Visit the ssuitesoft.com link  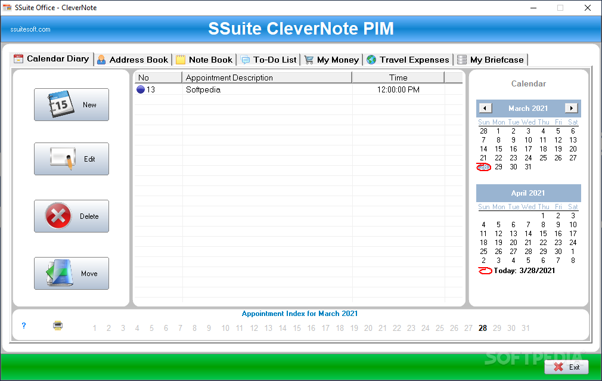pyautogui.click(x=30, y=29)
